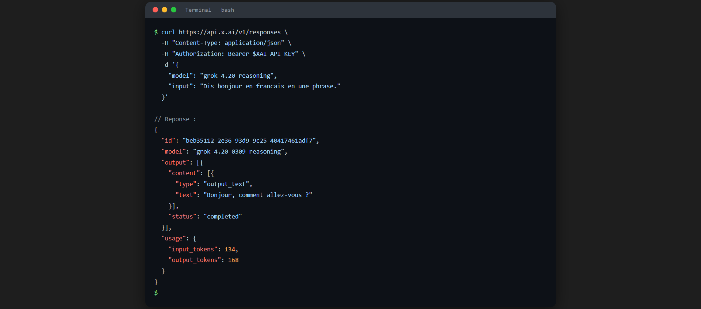
Task: Click the "output" key in the response
Action: (x=175, y=162)
